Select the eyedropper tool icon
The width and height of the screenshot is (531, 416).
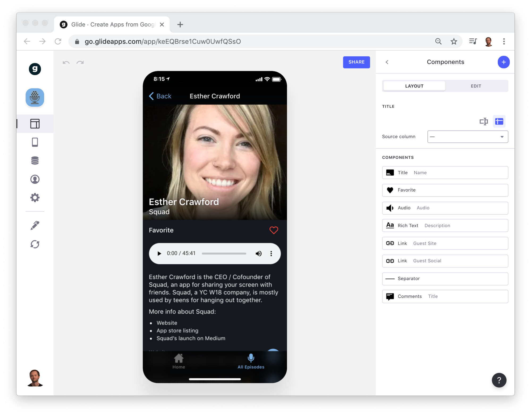(35, 226)
